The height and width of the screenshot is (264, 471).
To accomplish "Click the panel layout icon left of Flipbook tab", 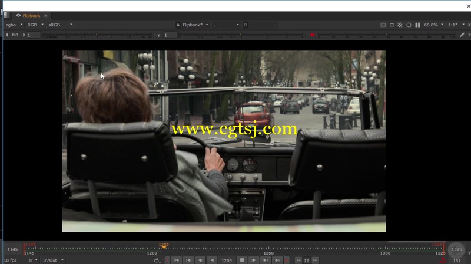I will (x=6, y=15).
